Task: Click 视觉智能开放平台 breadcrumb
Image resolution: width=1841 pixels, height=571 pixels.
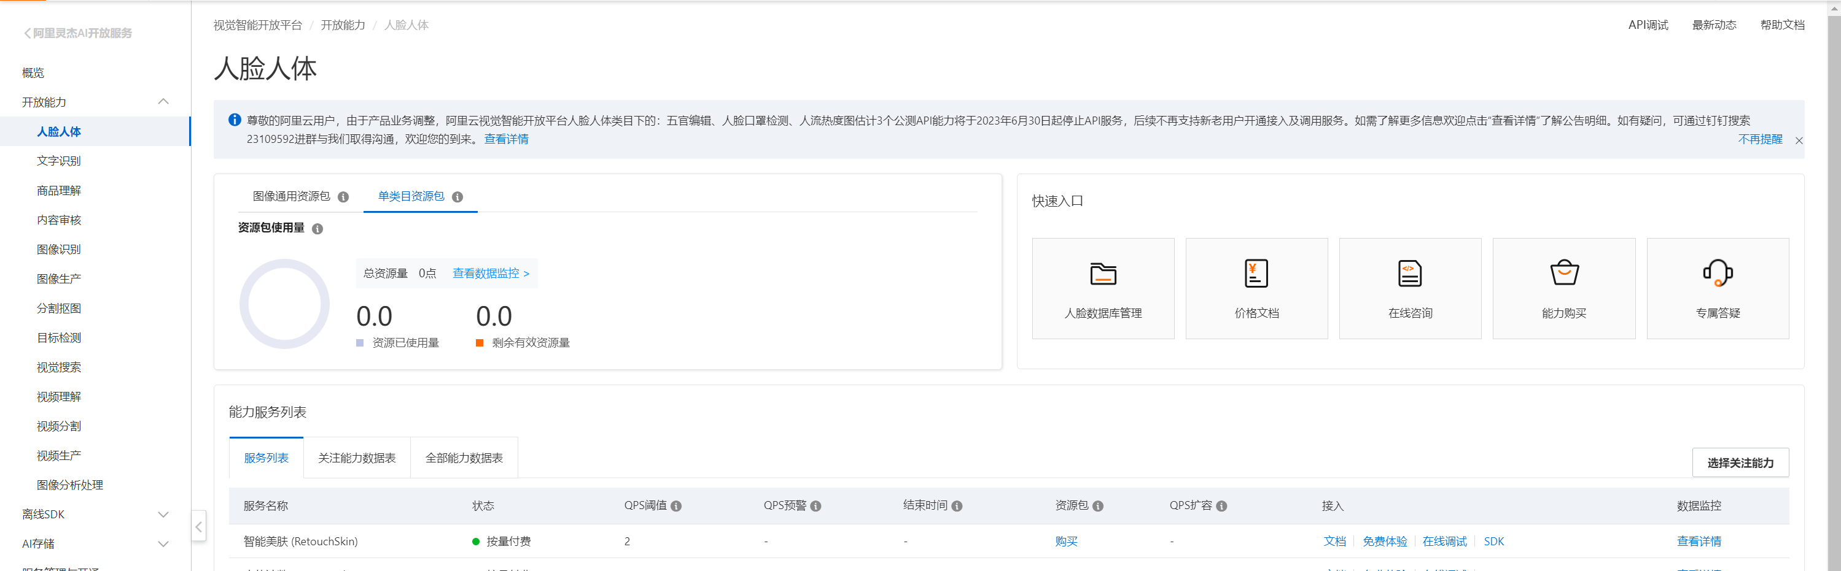Action: point(257,25)
